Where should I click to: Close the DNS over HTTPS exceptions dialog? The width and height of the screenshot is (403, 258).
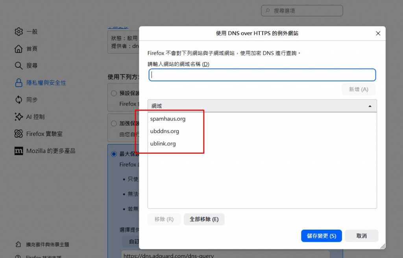(378, 33)
